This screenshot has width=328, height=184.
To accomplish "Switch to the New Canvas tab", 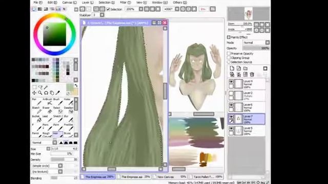I will pos(170,177).
